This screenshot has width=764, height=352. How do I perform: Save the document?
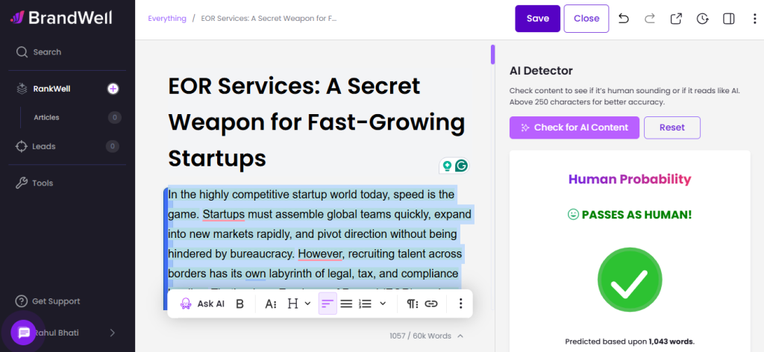pyautogui.click(x=537, y=19)
